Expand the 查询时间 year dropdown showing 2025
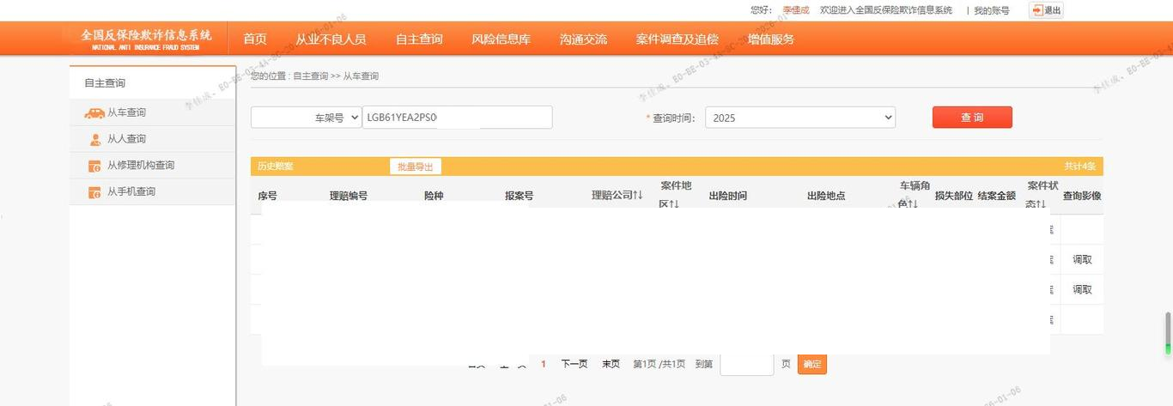This screenshot has height=406, width=1173. [799, 118]
